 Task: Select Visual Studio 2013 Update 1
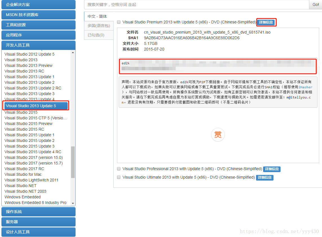click(x=29, y=77)
